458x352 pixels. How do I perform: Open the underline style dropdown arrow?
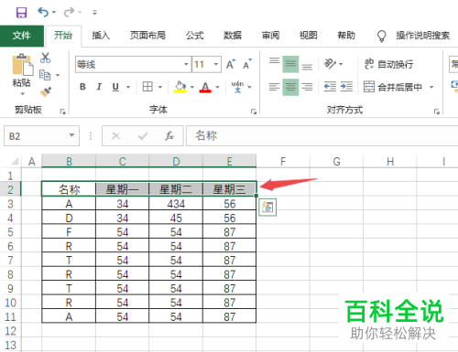(x=128, y=87)
